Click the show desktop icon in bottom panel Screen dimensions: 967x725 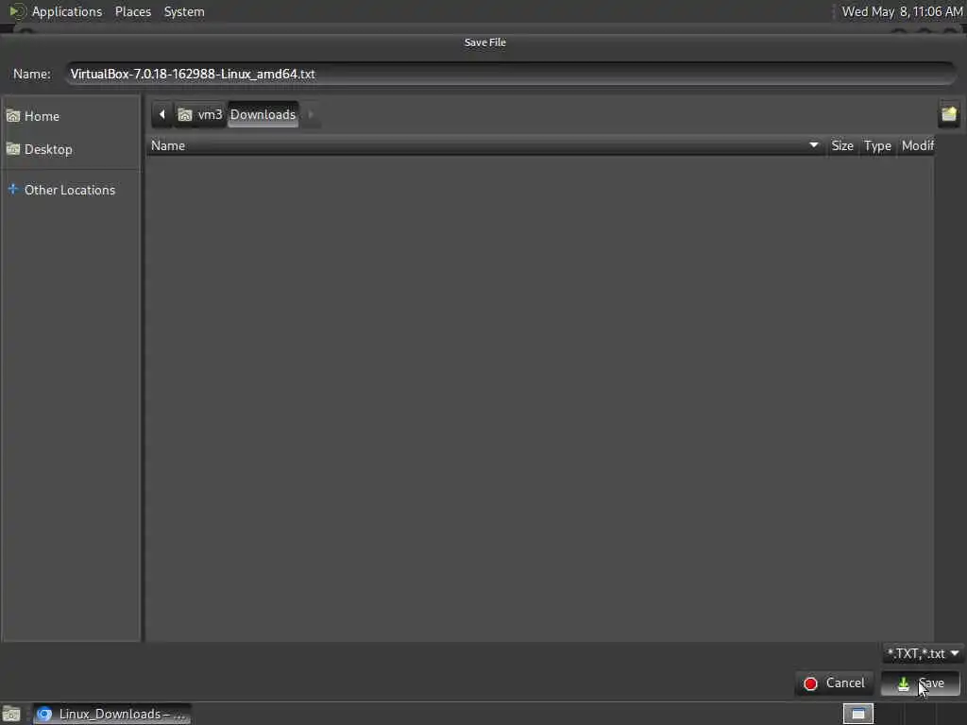click(x=11, y=714)
